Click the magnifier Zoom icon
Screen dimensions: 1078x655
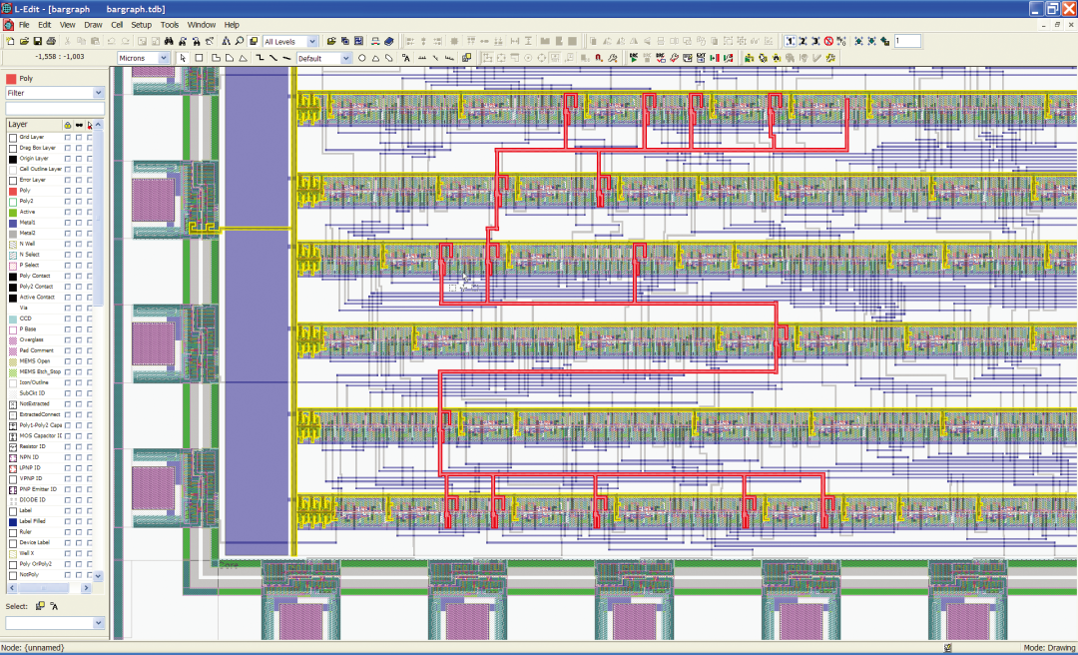240,41
